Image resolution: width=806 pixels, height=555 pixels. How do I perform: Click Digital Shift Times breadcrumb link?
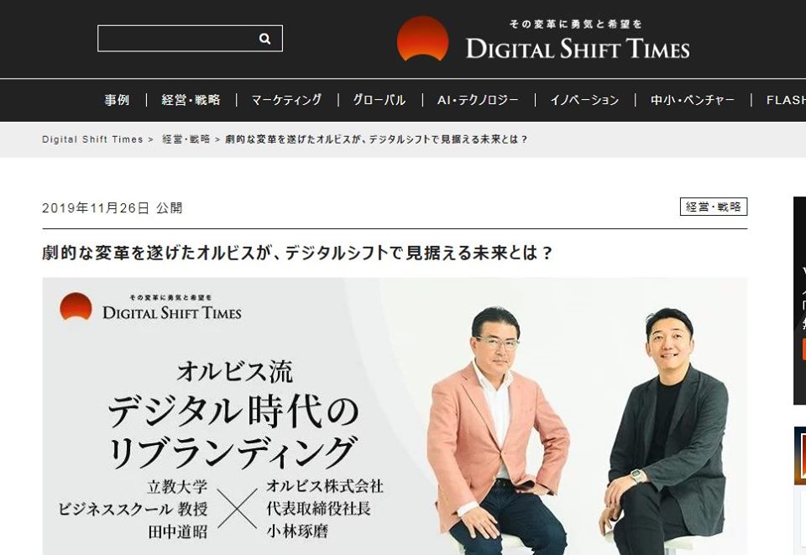coord(92,139)
